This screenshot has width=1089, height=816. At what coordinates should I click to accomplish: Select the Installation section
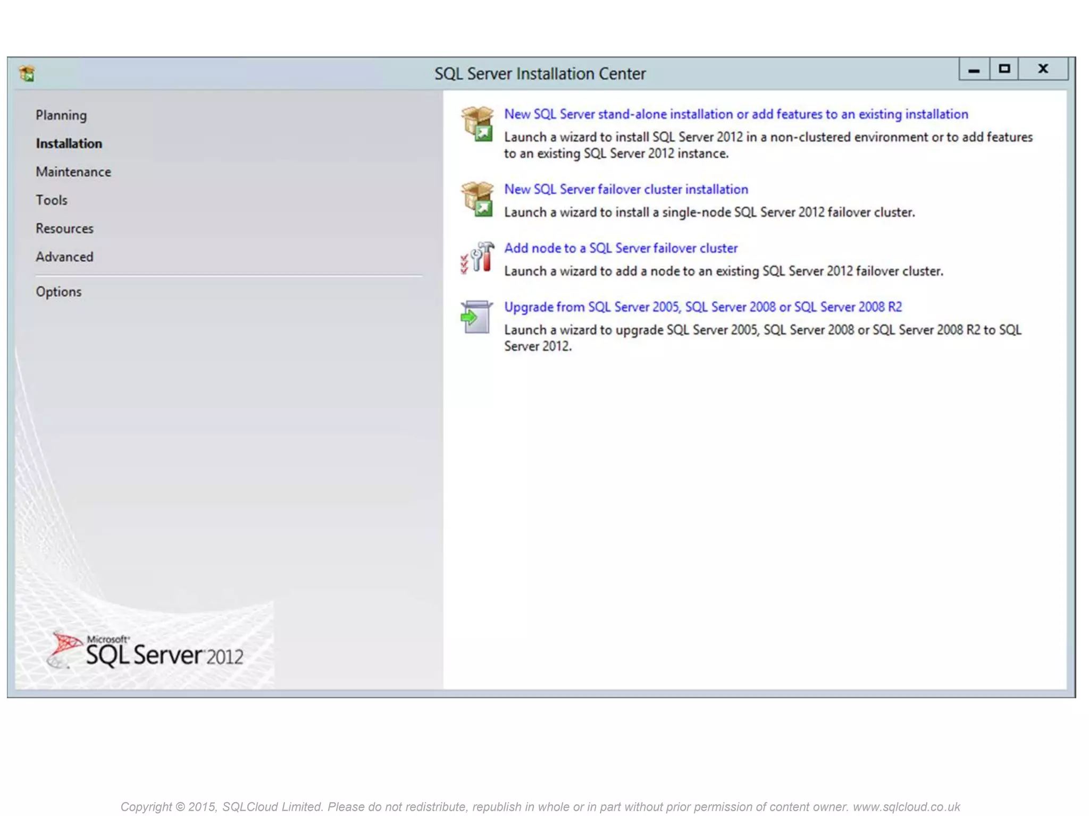(x=69, y=143)
